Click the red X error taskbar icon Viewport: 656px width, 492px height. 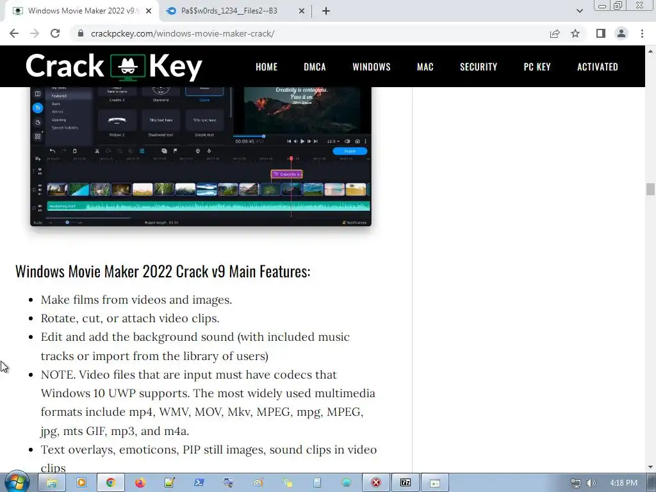pos(376,483)
